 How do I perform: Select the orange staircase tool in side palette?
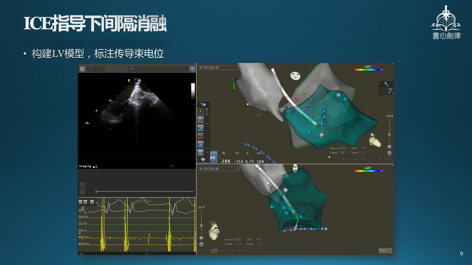click(x=200, y=120)
